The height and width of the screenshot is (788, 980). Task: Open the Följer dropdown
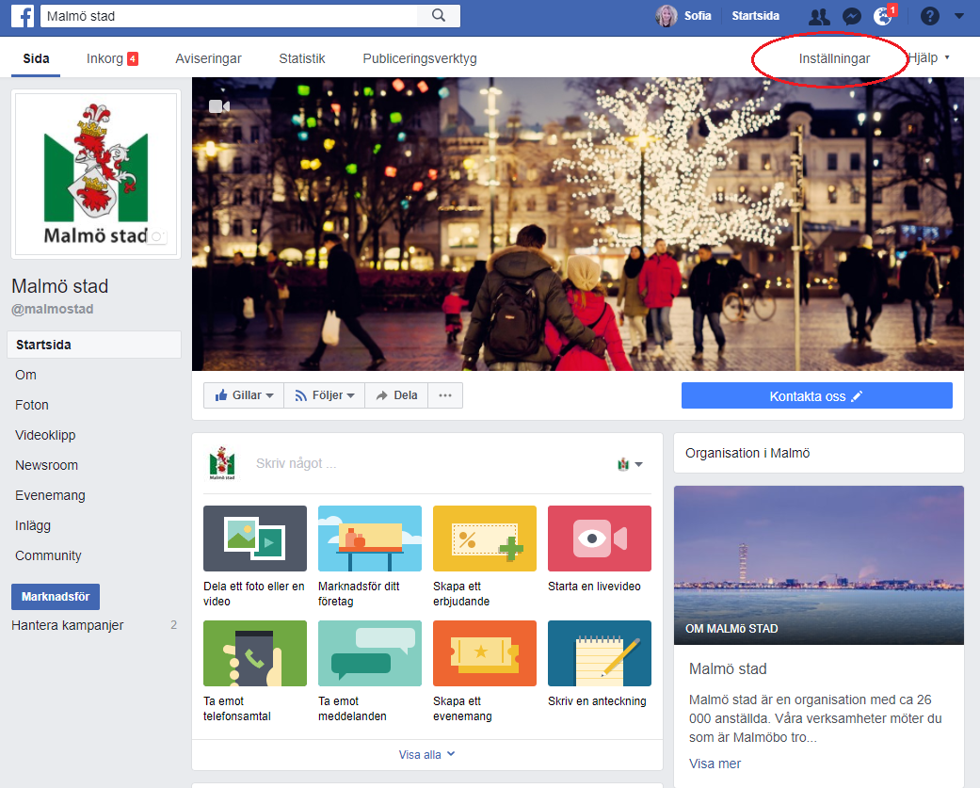325,395
